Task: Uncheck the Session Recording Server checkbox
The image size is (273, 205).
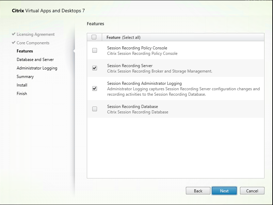Action: click(95, 68)
